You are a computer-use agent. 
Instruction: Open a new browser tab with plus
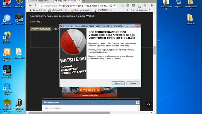pyautogui.click(x=84, y=1)
